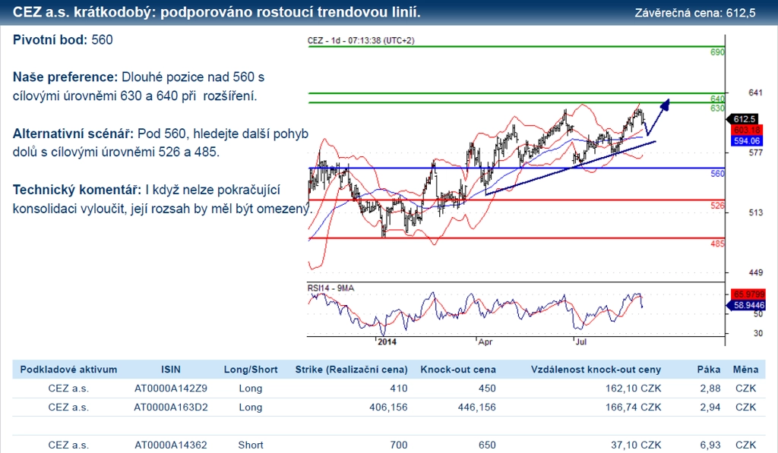Viewport: 778px width, 453px height.
Task: Select the ISIN 'AT0000A14362' cell
Action: click(171, 445)
